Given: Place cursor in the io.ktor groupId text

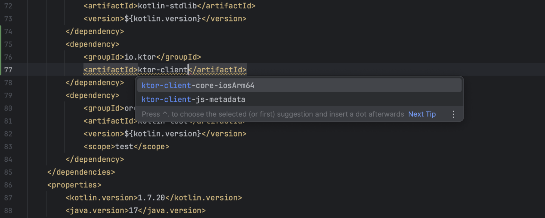Looking at the screenshot, I should point(140,57).
